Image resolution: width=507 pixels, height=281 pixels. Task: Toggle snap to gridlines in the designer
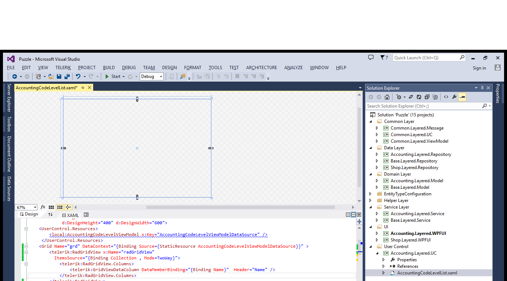[60, 207]
